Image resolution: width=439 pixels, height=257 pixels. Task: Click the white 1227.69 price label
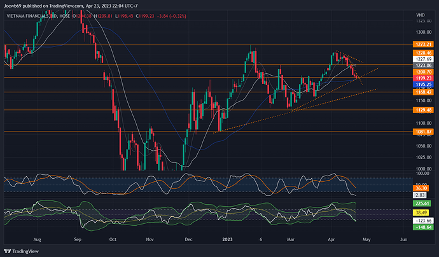[423, 59]
